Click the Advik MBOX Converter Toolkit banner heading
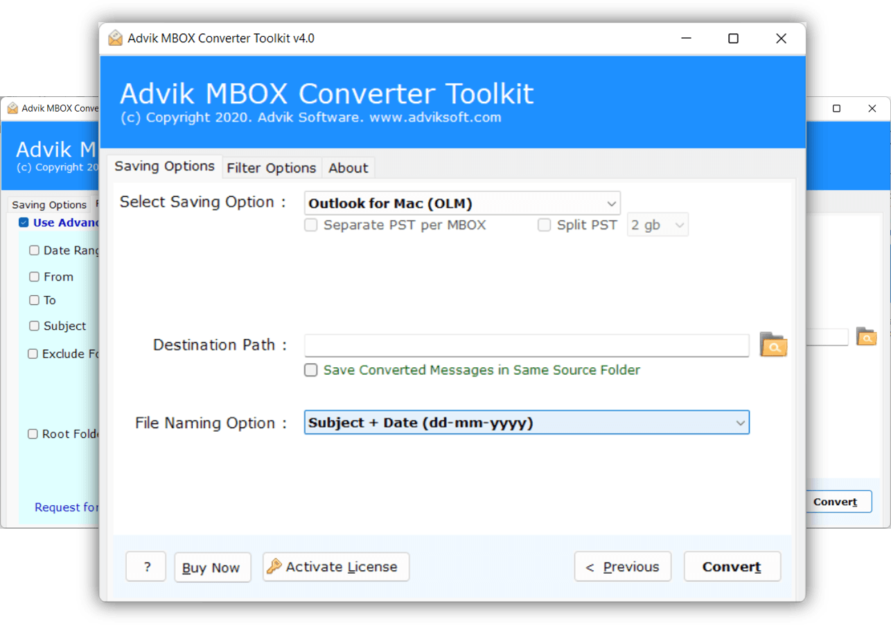Image resolution: width=891 pixels, height=625 pixels. (327, 94)
